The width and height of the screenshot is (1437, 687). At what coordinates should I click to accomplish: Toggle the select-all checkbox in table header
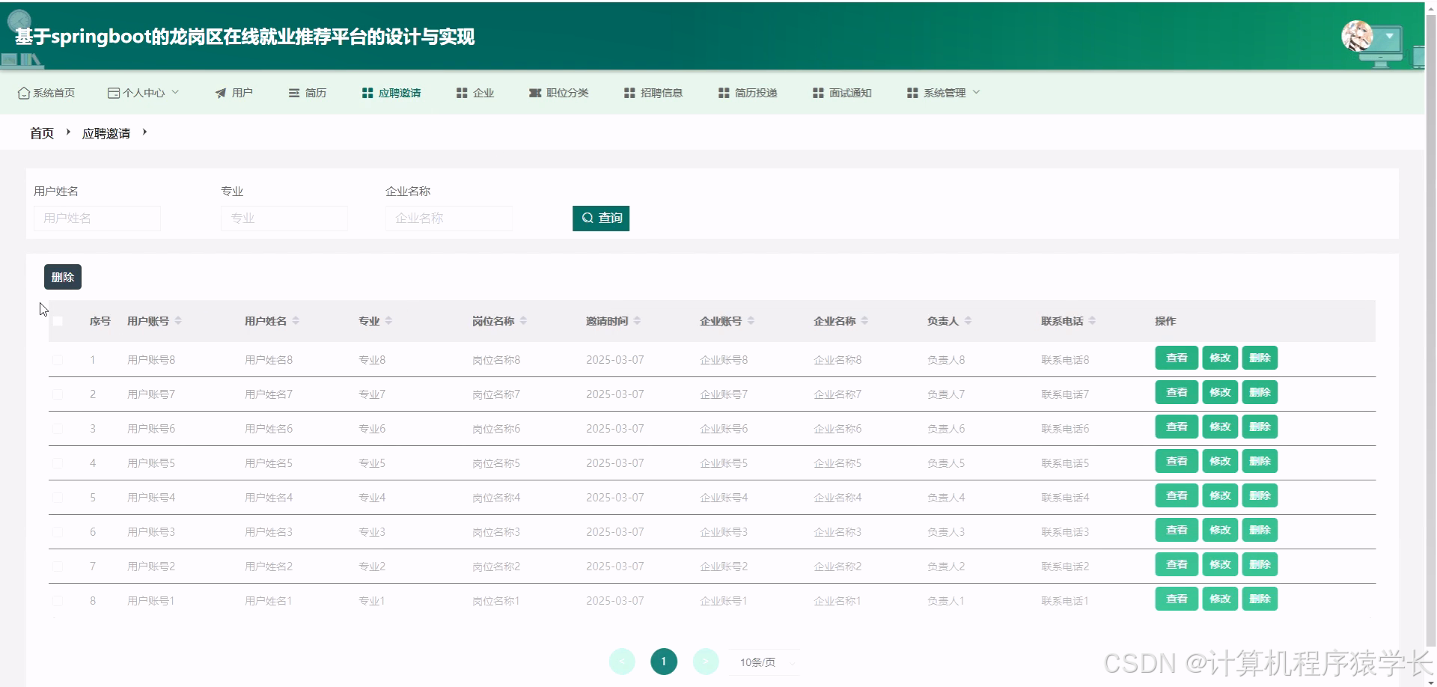coord(58,320)
